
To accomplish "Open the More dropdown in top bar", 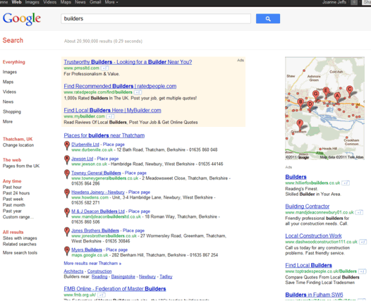I will (111, 2).
